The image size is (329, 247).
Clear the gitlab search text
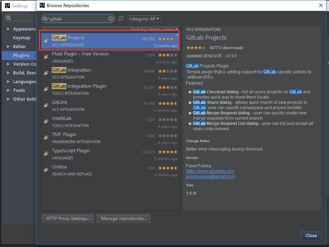(x=111, y=19)
